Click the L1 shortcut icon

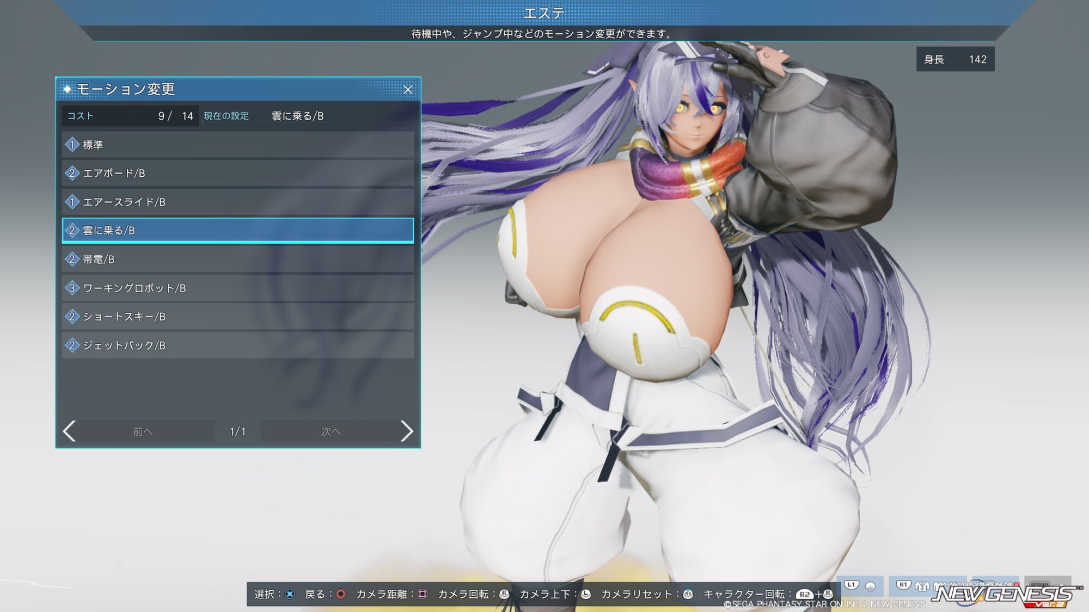click(x=852, y=585)
